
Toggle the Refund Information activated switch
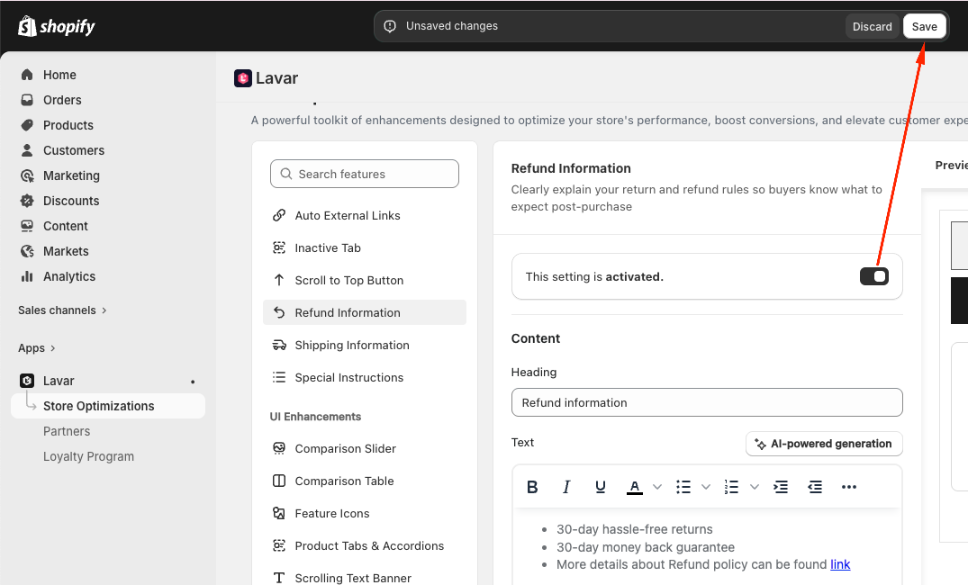[874, 276]
